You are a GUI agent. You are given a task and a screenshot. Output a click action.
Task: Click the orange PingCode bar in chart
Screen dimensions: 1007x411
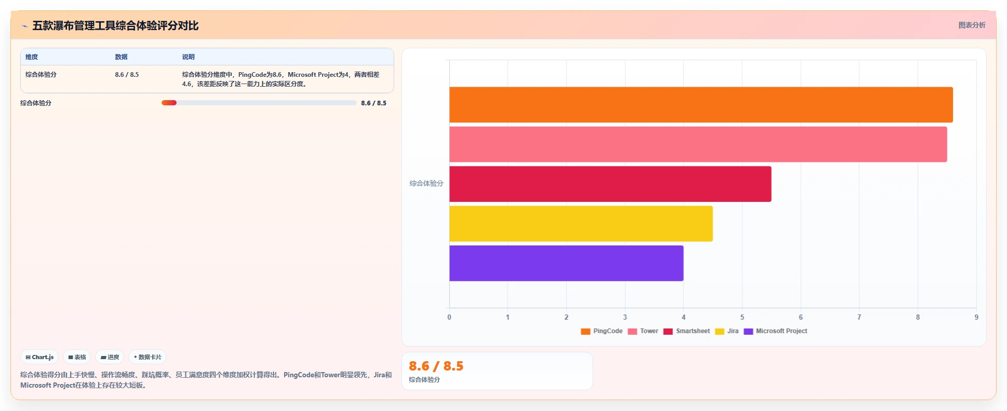pos(701,105)
